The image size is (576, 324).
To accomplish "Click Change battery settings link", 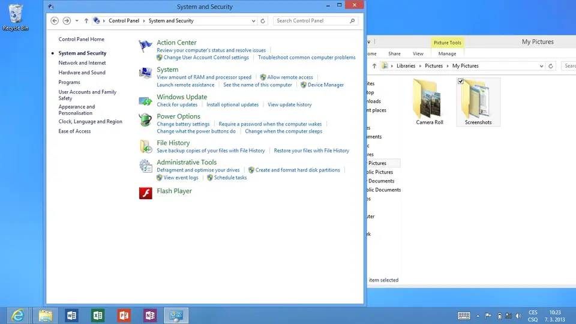I will click(183, 124).
